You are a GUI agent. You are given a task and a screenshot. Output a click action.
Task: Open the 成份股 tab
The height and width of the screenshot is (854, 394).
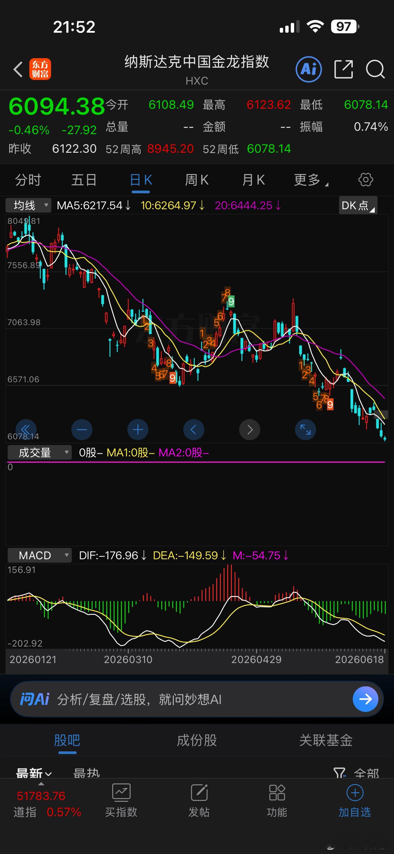click(x=197, y=740)
